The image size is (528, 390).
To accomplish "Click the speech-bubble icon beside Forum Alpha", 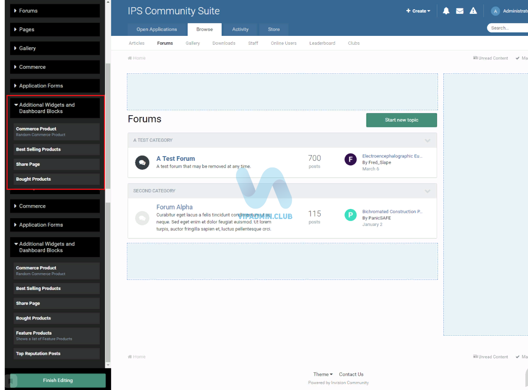I will pos(142,218).
